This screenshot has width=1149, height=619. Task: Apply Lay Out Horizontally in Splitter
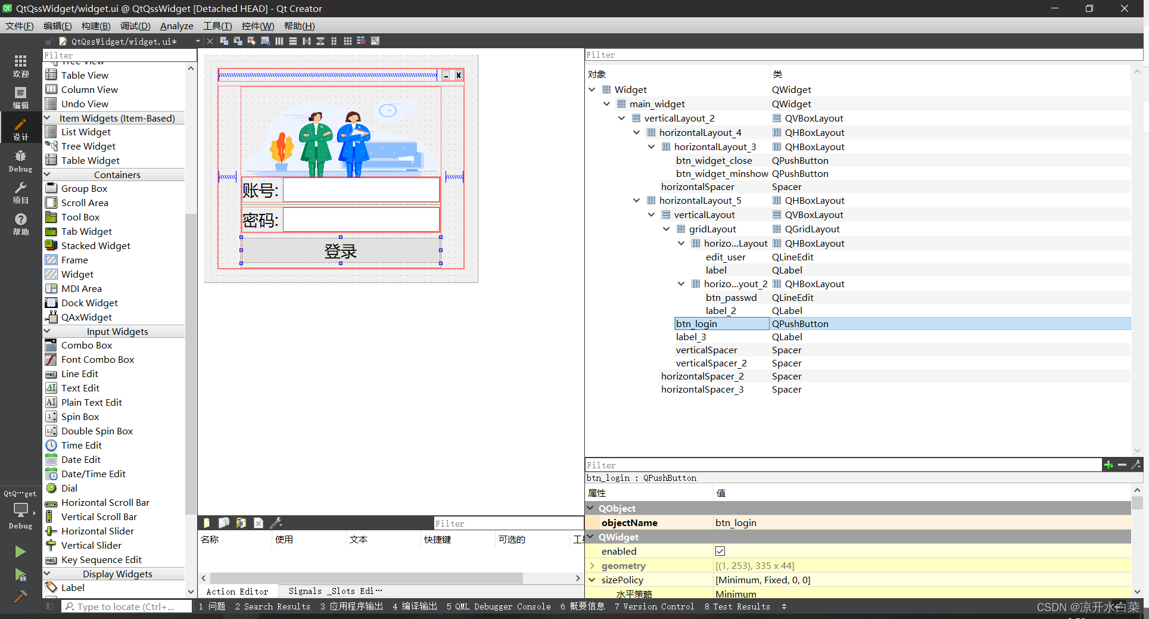click(306, 41)
